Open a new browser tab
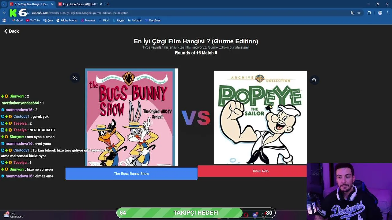Image resolution: width=392 pixels, height=220 pixels. [108, 4]
